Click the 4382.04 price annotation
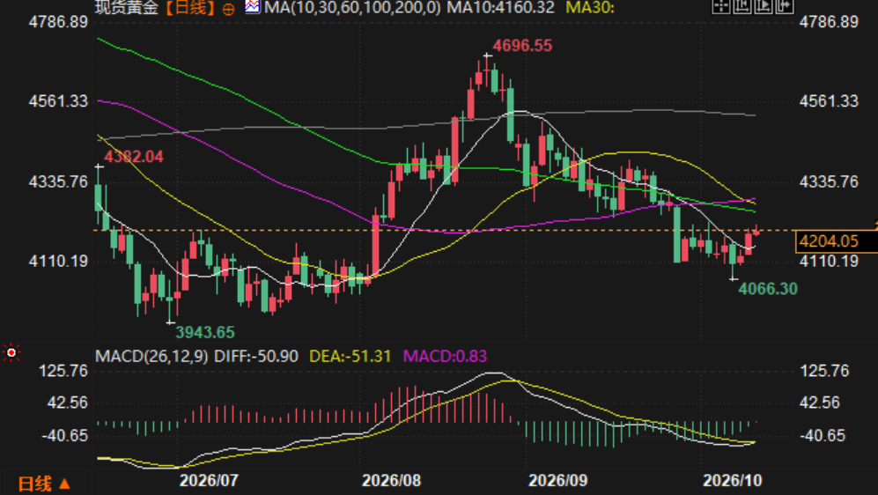Image resolution: width=878 pixels, height=495 pixels. pyautogui.click(x=134, y=156)
